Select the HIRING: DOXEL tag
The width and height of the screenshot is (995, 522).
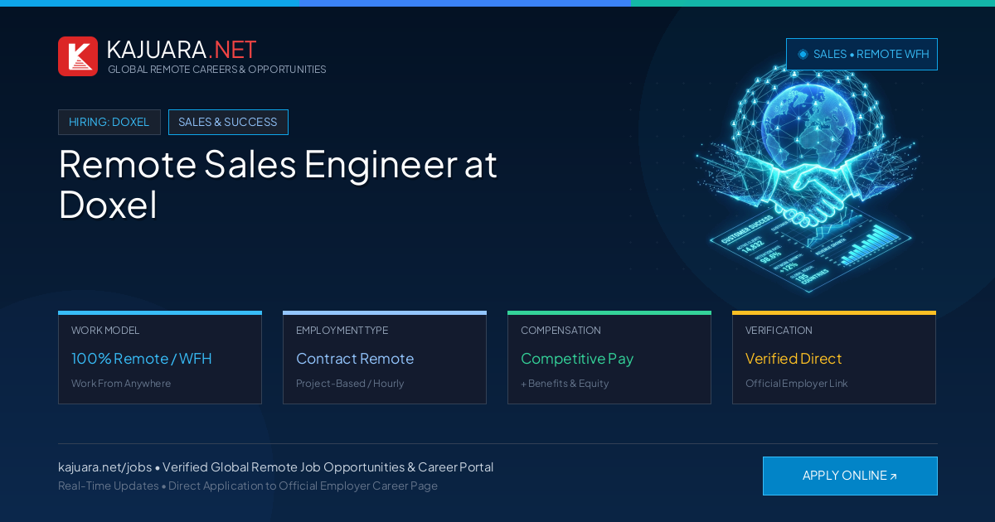coord(109,122)
